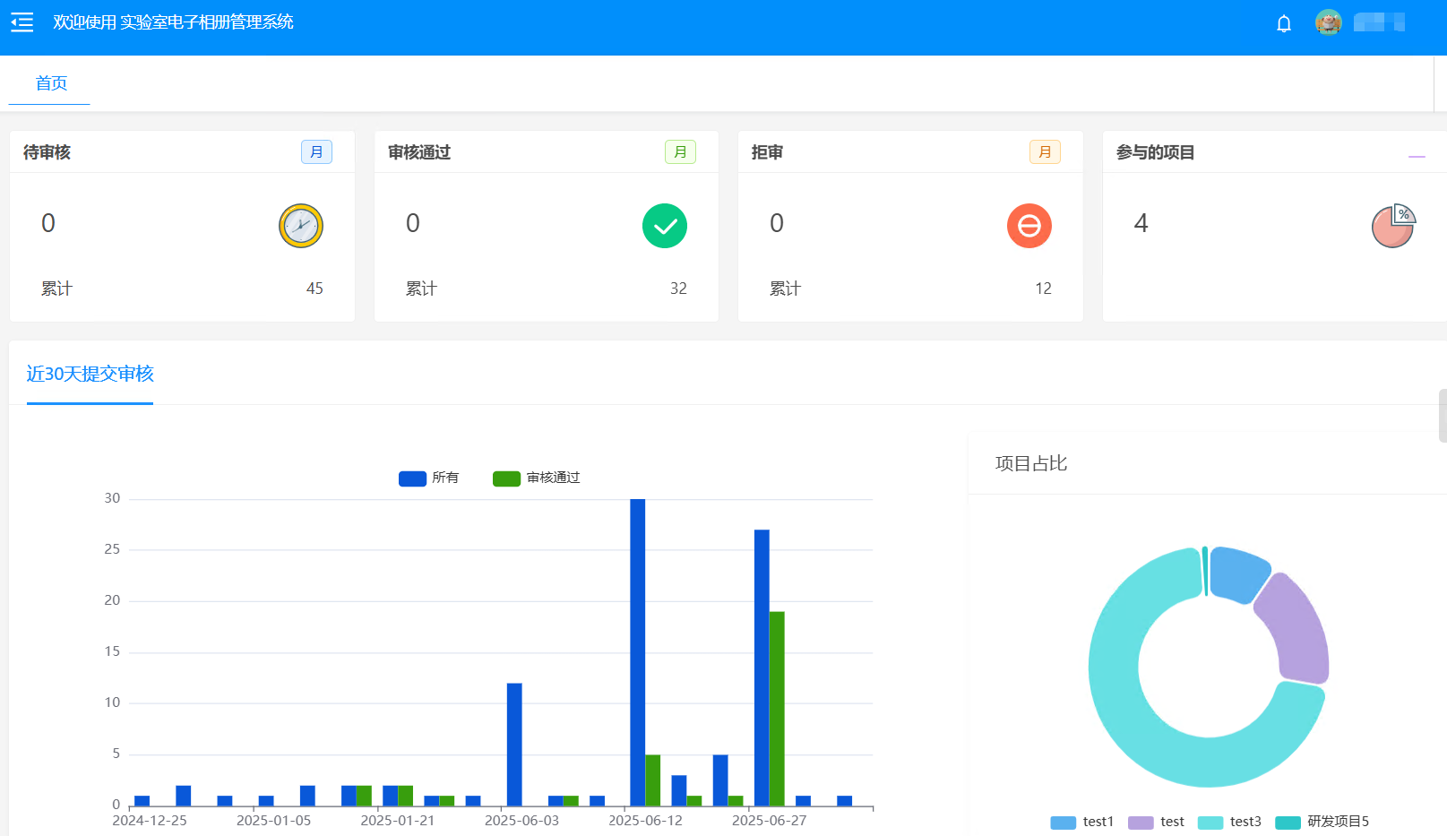Viewport: 1447px width, 836px height.
Task: Collapse the sidebar menu via hamburger icon
Action: point(22,22)
